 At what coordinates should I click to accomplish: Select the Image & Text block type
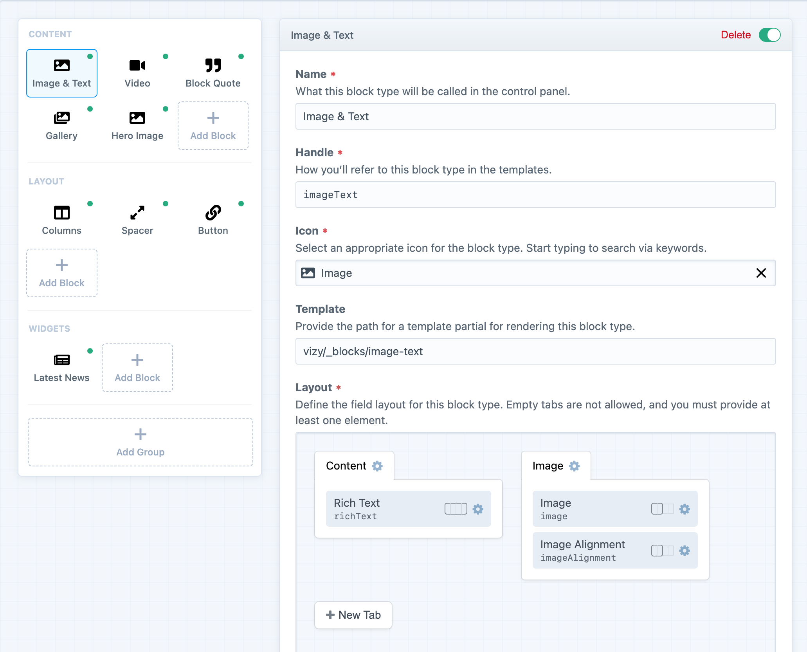click(62, 73)
